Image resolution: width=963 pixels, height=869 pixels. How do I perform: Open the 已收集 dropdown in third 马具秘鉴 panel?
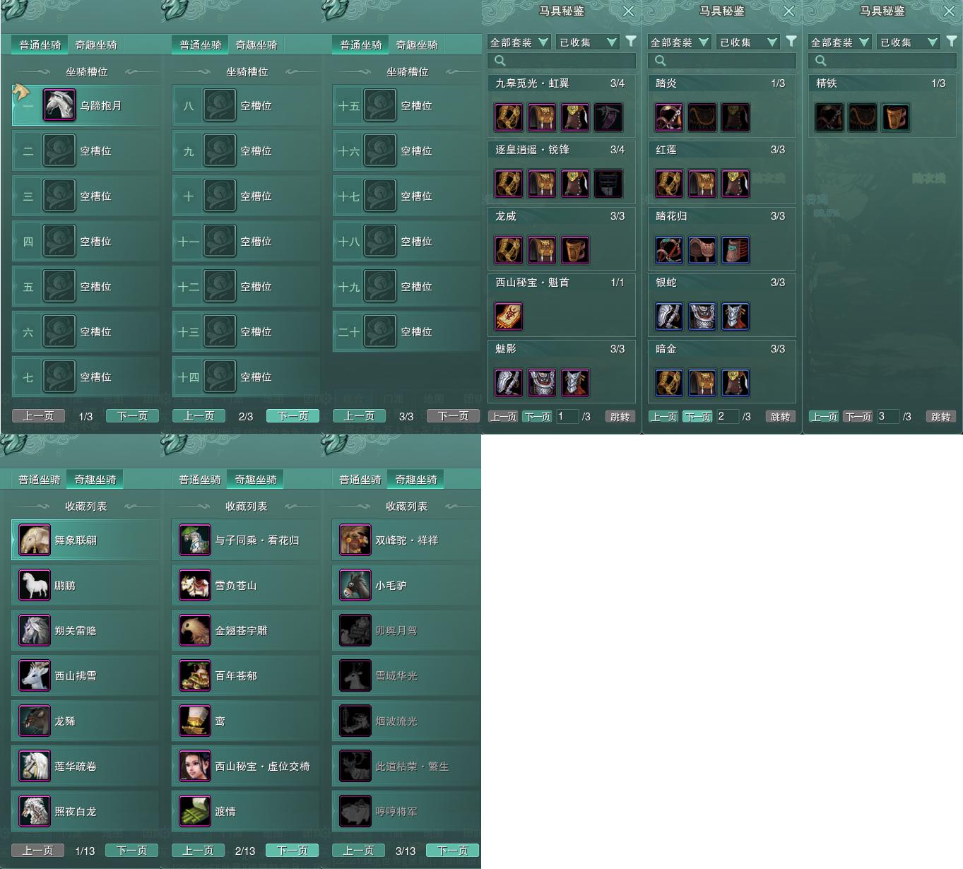908,42
